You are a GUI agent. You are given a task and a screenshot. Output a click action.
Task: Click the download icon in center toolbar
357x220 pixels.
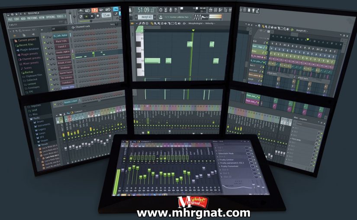click(x=161, y=17)
